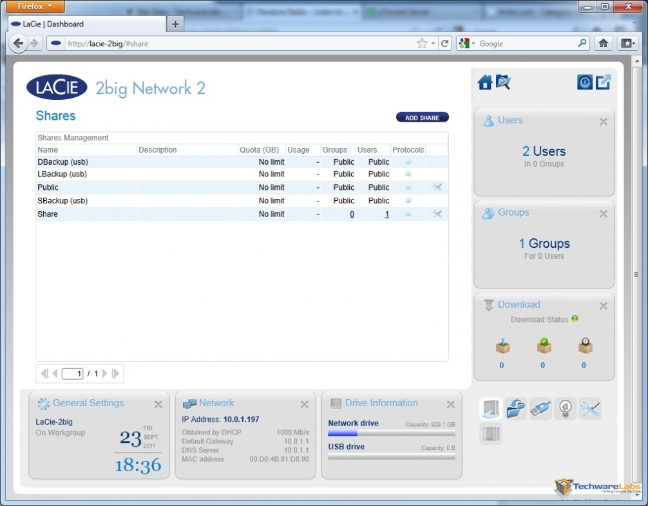This screenshot has height=506, width=648.
Task: Click the green Download Status indicator
Action: tap(575, 319)
